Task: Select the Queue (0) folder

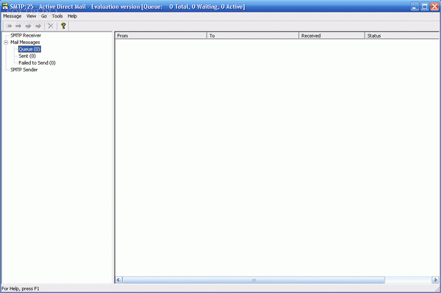Action: 29,49
